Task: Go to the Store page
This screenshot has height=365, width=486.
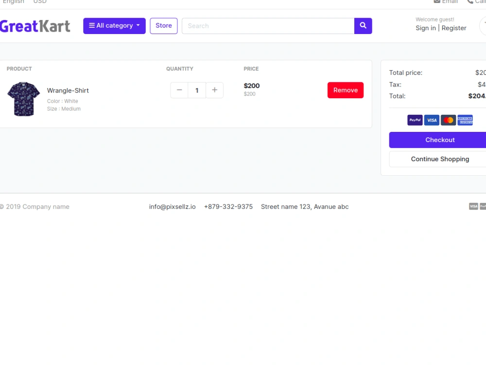Action: pyautogui.click(x=164, y=26)
